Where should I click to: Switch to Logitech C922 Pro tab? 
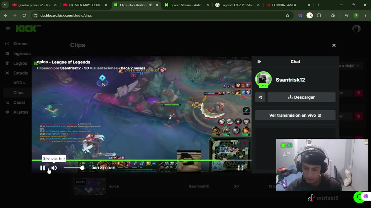pos(237,5)
